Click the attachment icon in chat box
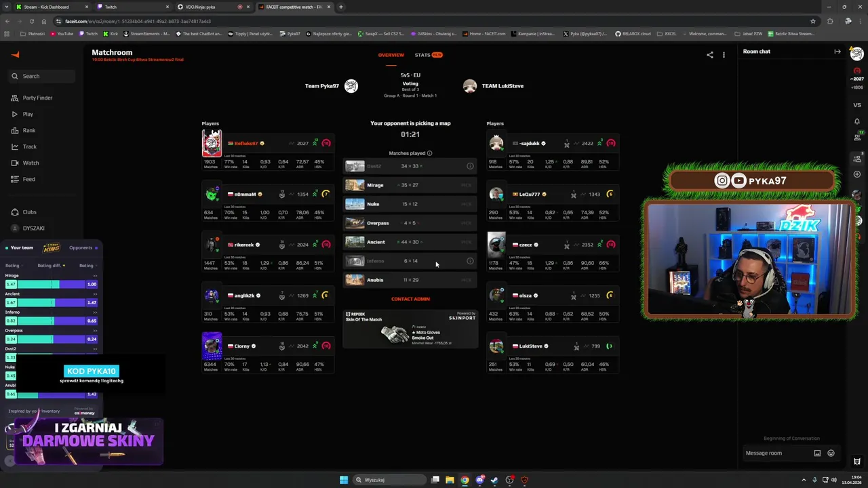Screen dimensions: 868x488 coord(817,453)
